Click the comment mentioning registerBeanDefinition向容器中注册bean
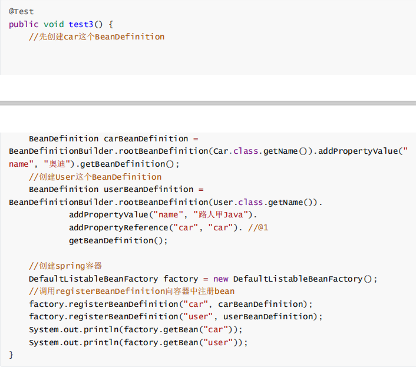Screen dimensions: 416x367 coord(131,291)
